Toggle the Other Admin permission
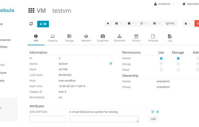The width and height of the screenshot is (199, 127). tap(198, 70)
